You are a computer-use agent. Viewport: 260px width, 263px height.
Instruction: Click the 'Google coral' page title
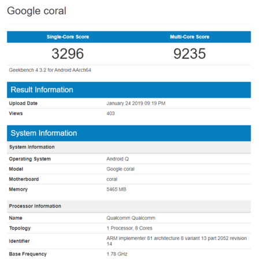pos(36,11)
